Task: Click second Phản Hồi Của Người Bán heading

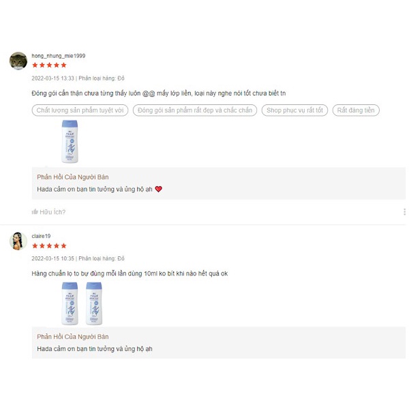Action: pos(73,337)
